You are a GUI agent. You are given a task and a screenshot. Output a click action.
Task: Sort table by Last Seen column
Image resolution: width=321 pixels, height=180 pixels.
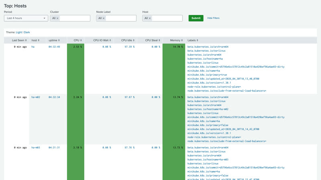coord(19,40)
